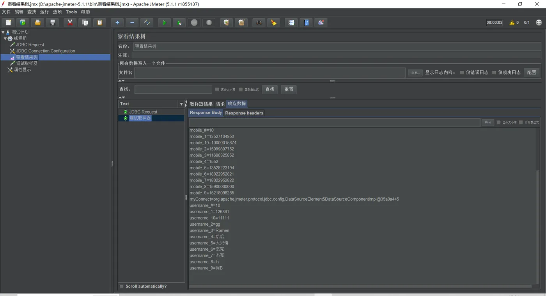This screenshot has width=546, height=296.
Task: Click the 浏览 browse button
Action: [415, 73]
